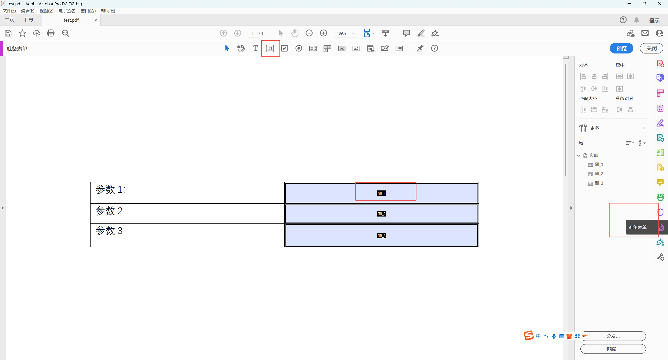Open the zoom level 189% dropdown
The image size is (668, 360).
coord(353,33)
